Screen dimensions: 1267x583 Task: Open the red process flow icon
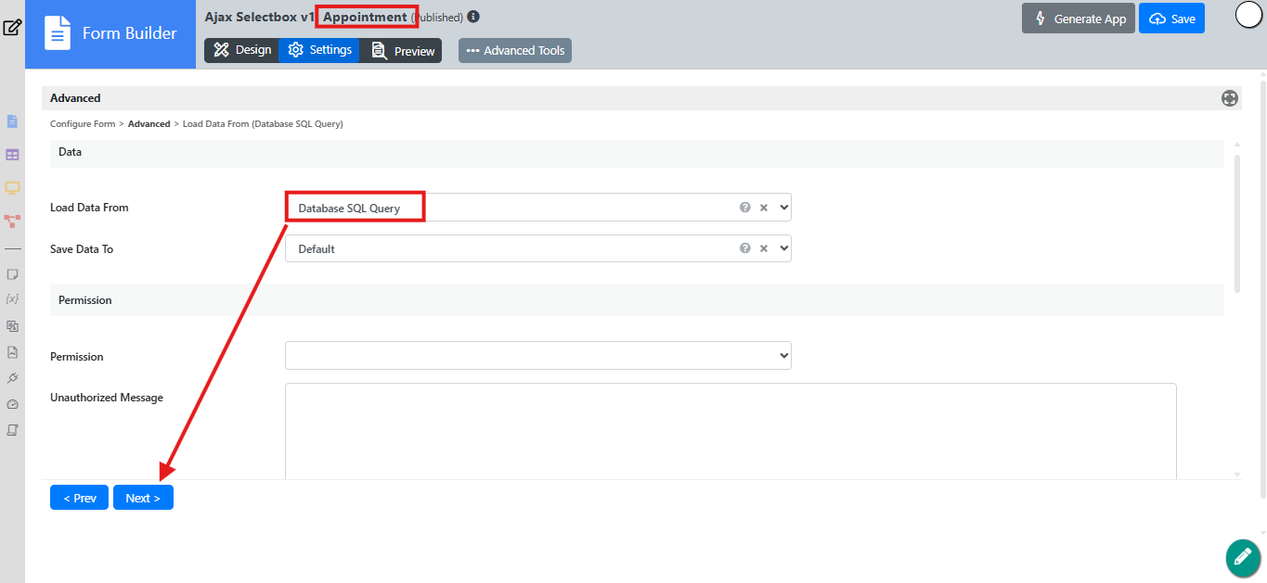coord(12,222)
